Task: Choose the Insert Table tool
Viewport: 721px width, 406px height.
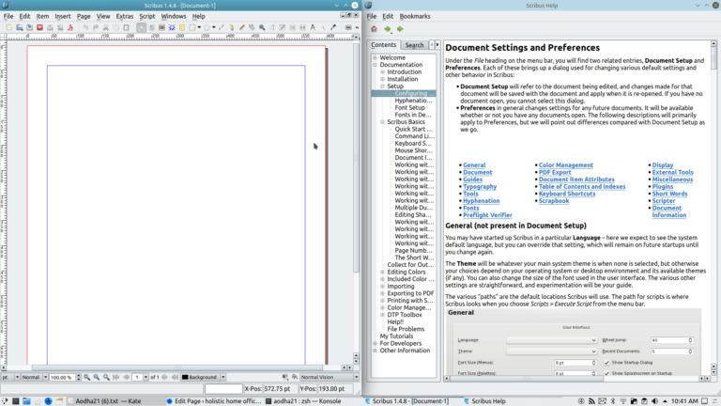Action: 181,27
